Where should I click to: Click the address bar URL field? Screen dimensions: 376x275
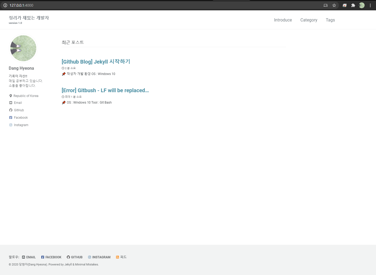tap(164, 5)
